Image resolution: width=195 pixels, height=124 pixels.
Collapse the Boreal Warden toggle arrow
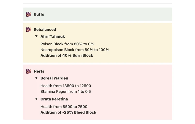36,78
